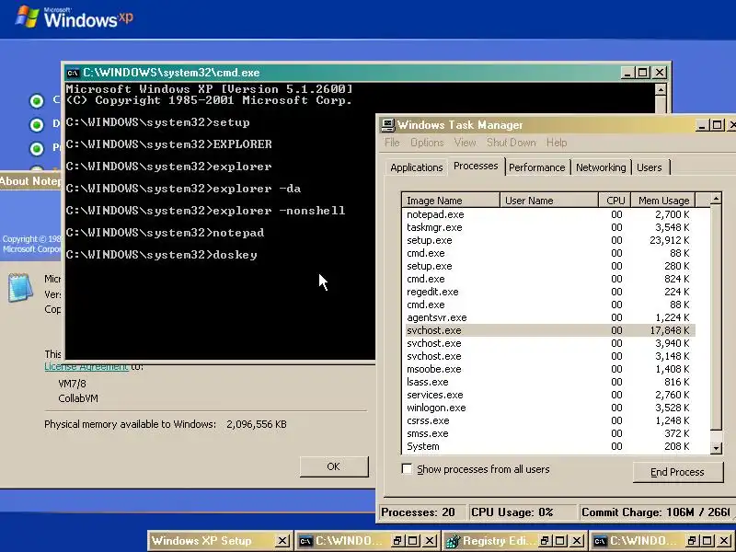Close the Registry Editor minimized window
This screenshot has width=736, height=552.
point(577,541)
